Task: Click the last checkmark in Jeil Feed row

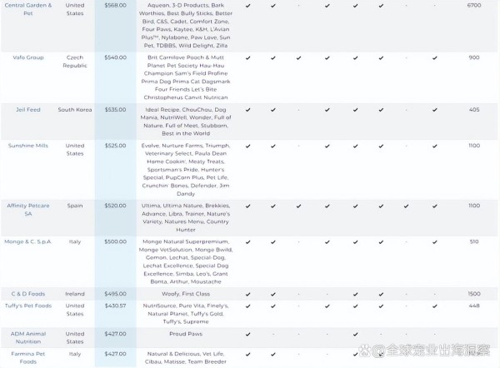Action: pos(434,109)
